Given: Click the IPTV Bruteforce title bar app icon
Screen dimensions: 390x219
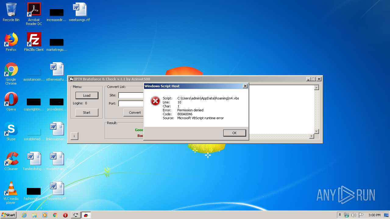Looking at the screenshot, I should (71, 79).
